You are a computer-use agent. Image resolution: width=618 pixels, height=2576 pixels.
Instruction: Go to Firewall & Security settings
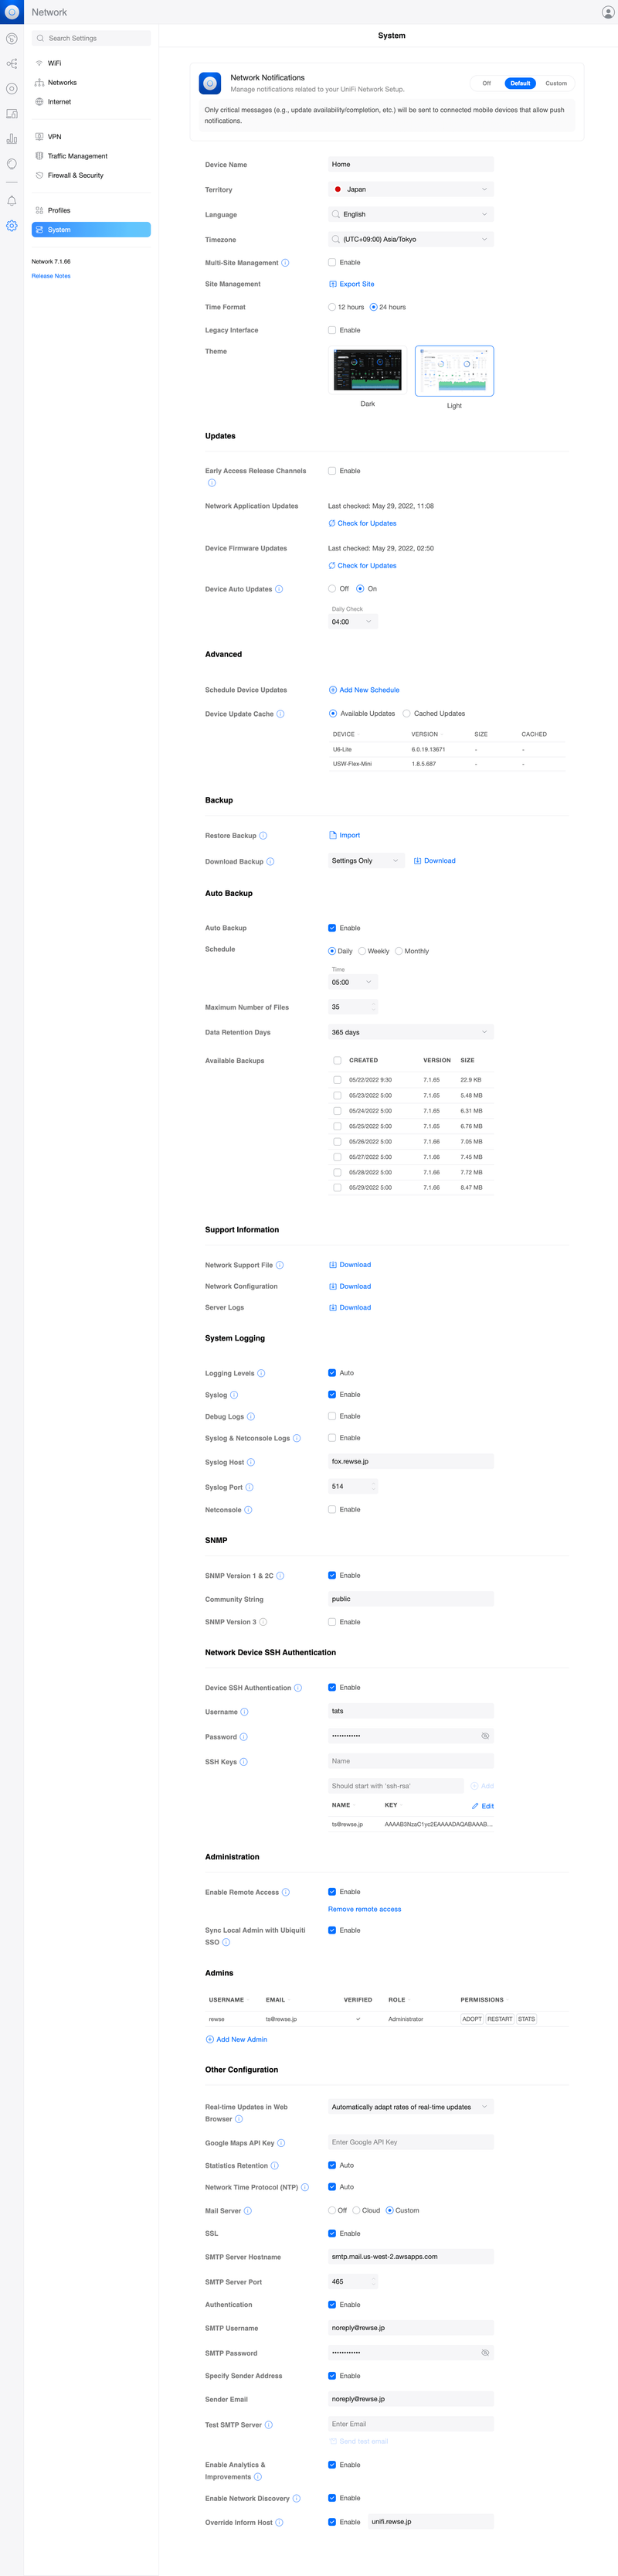point(75,175)
